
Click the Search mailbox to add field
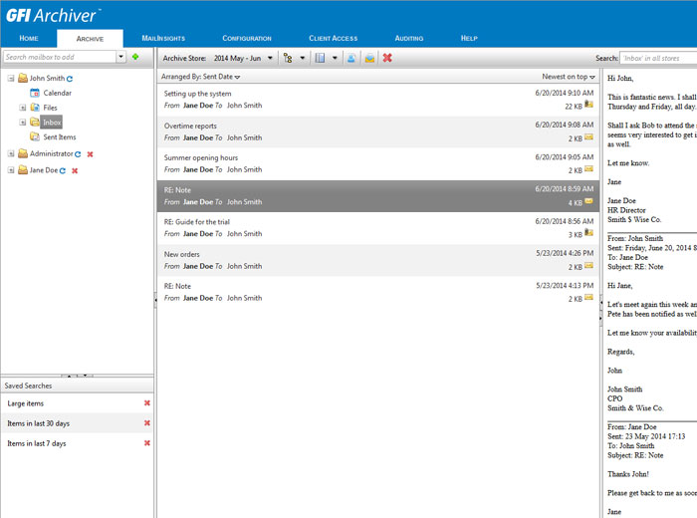60,57
